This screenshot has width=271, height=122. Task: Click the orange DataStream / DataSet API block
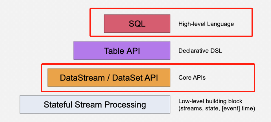pos(109,77)
